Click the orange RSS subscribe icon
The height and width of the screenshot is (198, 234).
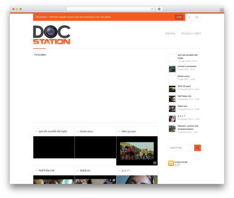(171, 163)
